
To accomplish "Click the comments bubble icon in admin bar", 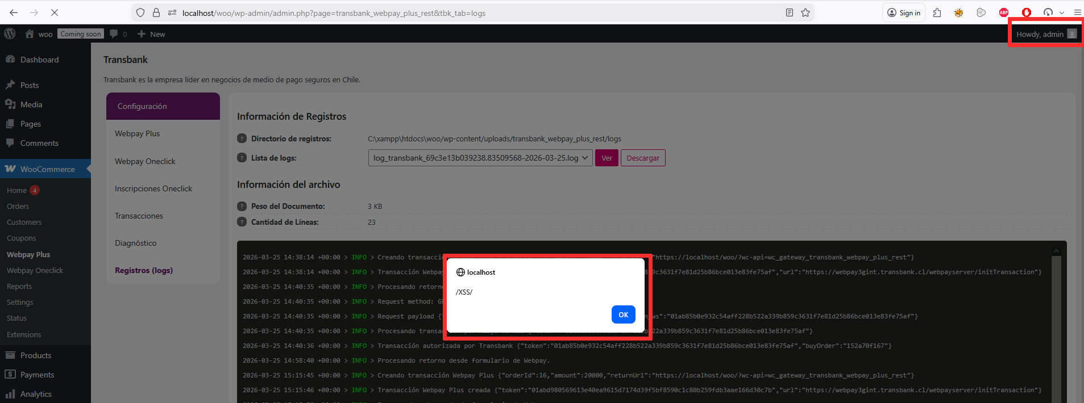I will 114,34.
